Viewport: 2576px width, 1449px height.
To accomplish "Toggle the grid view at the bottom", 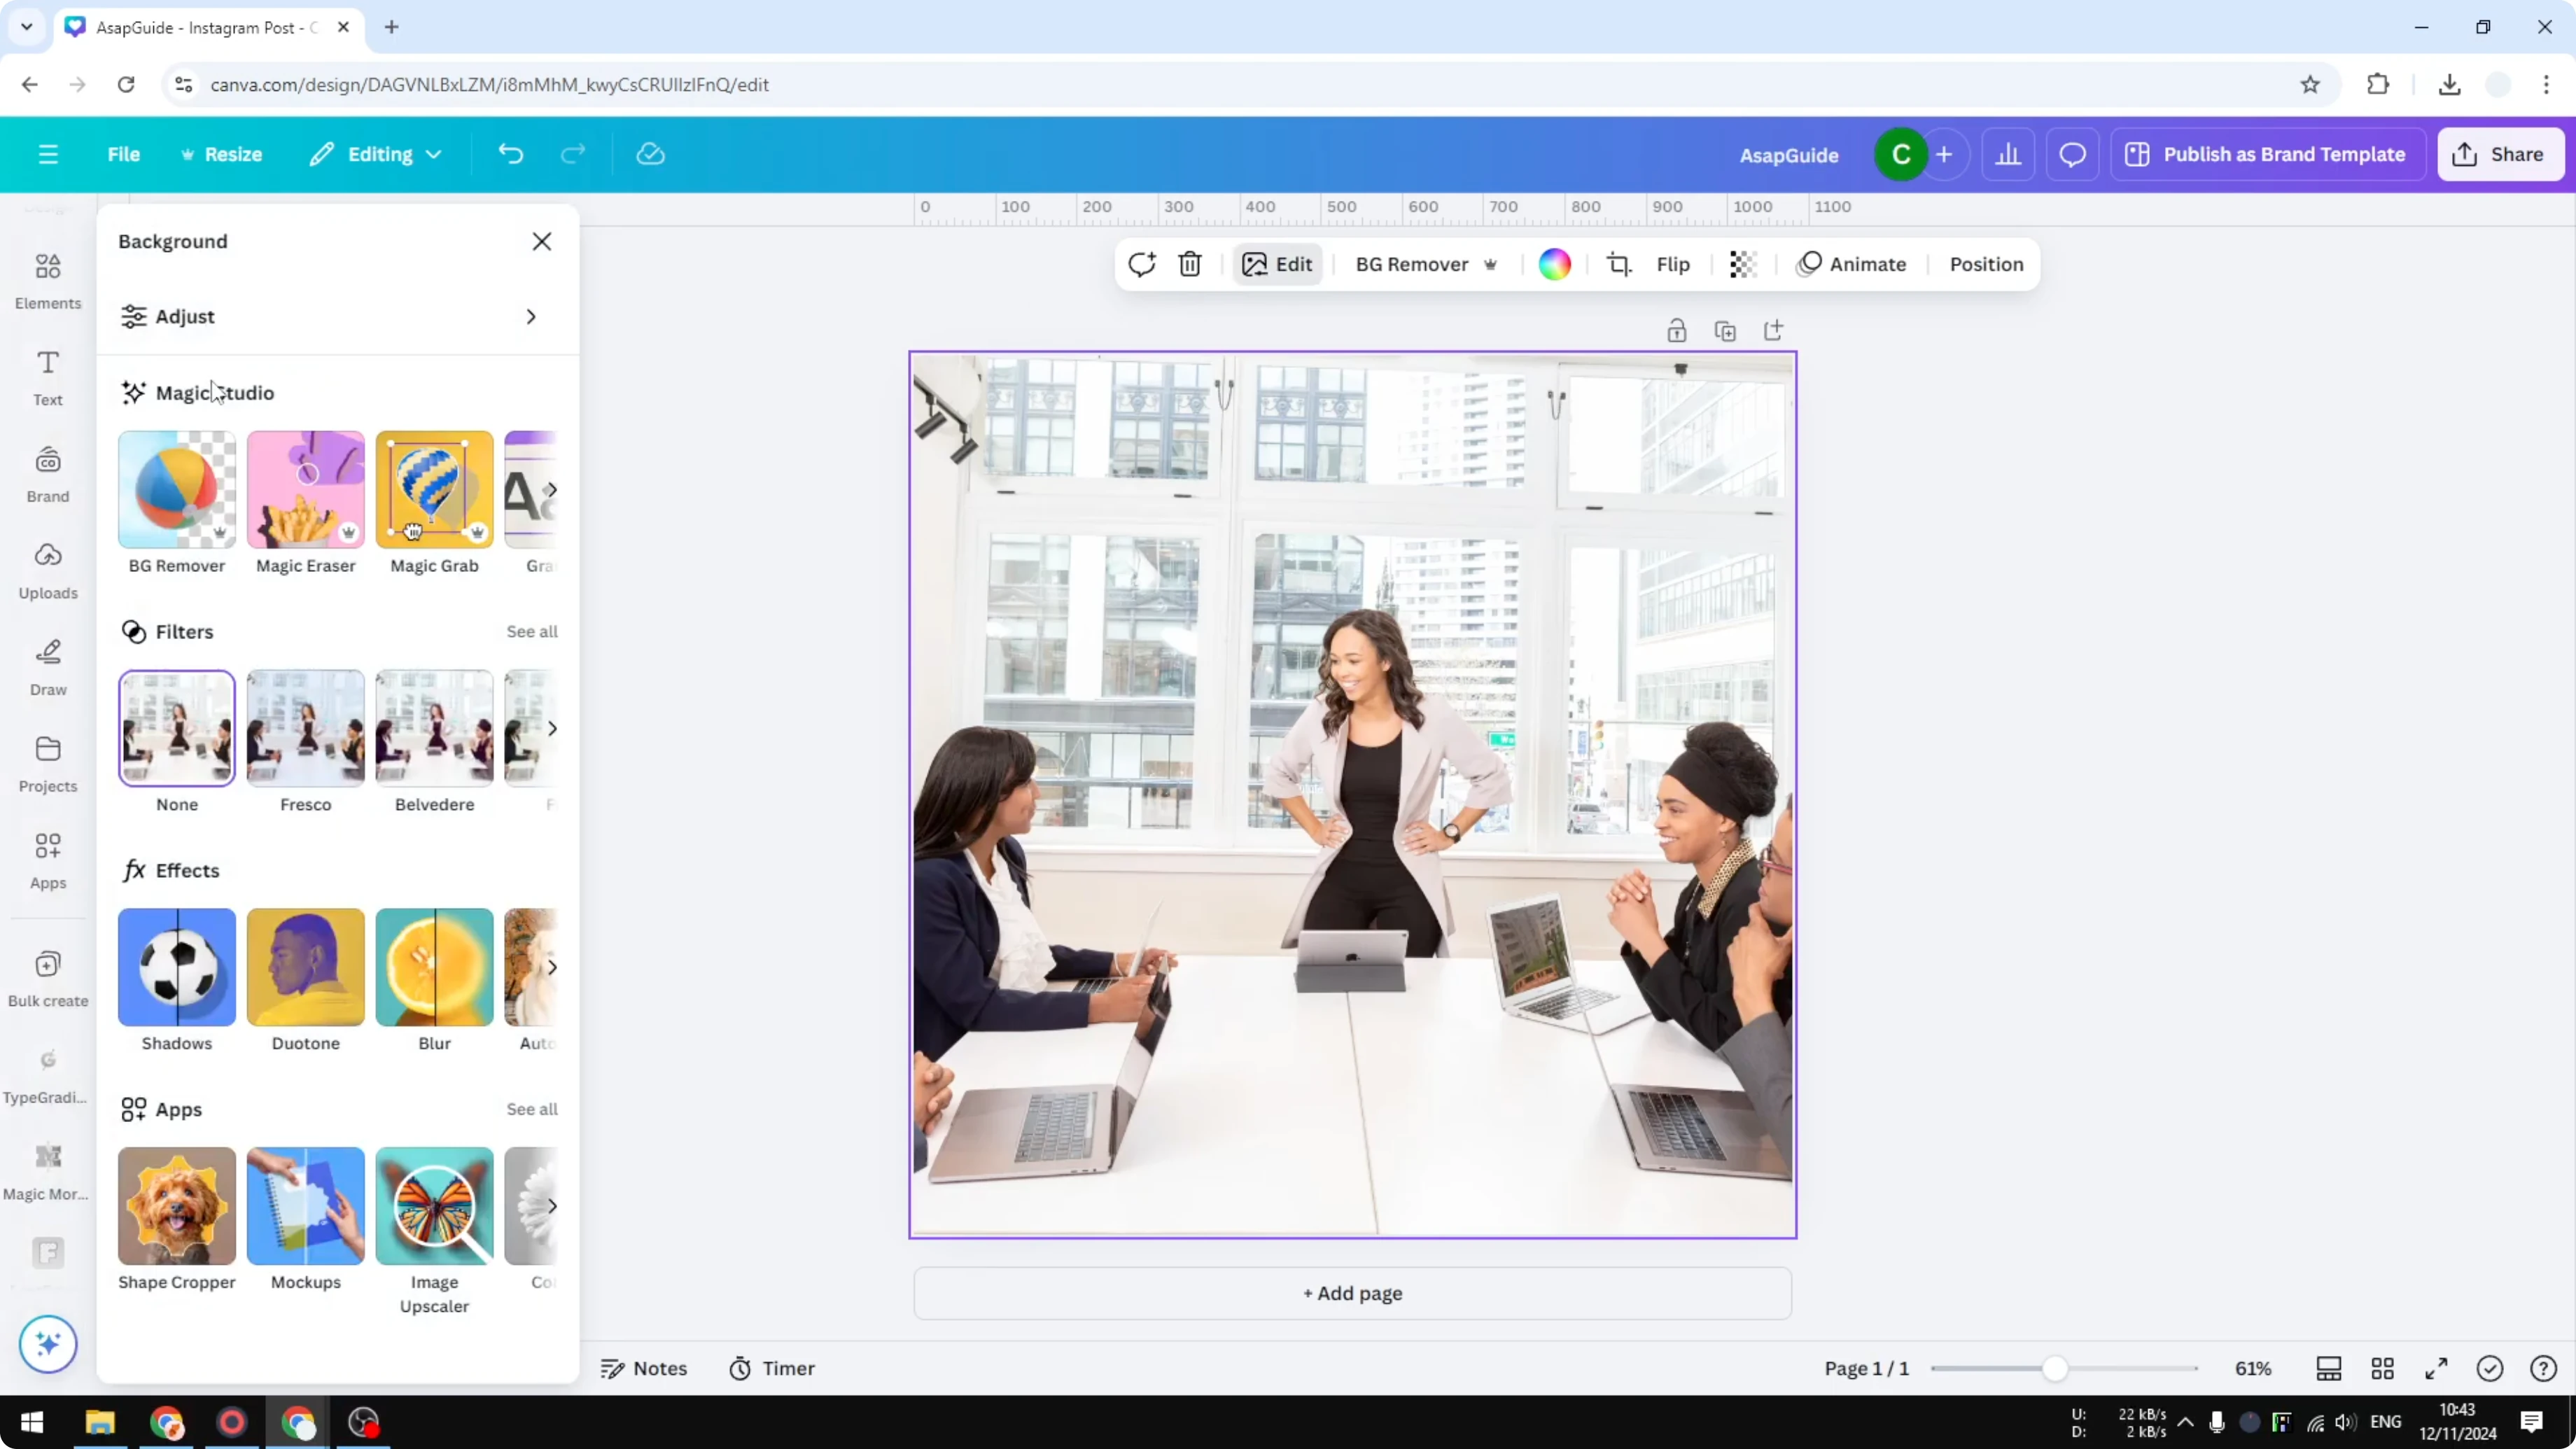I will [2382, 1368].
